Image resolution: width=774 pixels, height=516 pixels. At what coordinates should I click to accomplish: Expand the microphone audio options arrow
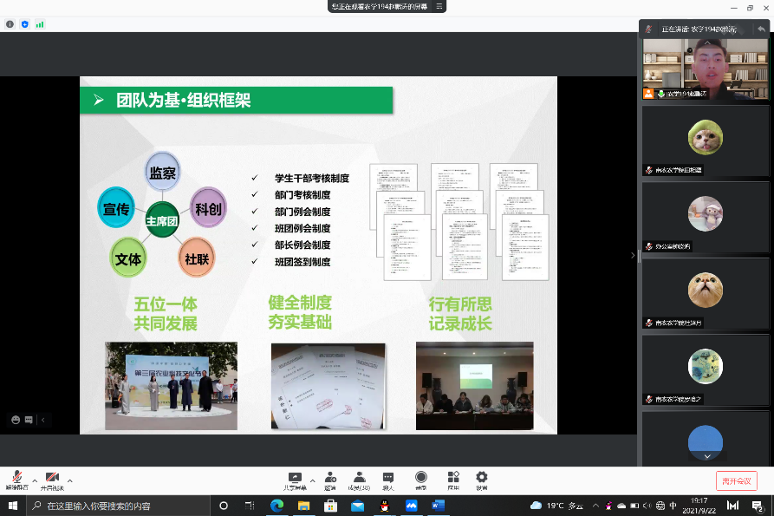[35, 480]
